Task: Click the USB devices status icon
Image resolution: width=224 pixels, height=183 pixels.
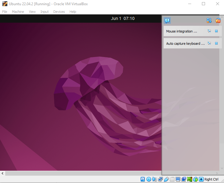Action: (166, 179)
